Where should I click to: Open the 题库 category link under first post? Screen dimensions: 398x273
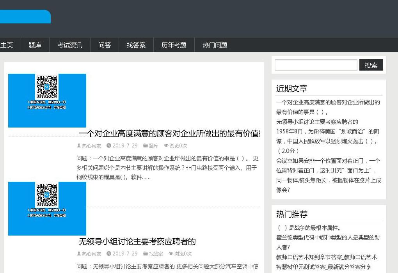point(154,145)
